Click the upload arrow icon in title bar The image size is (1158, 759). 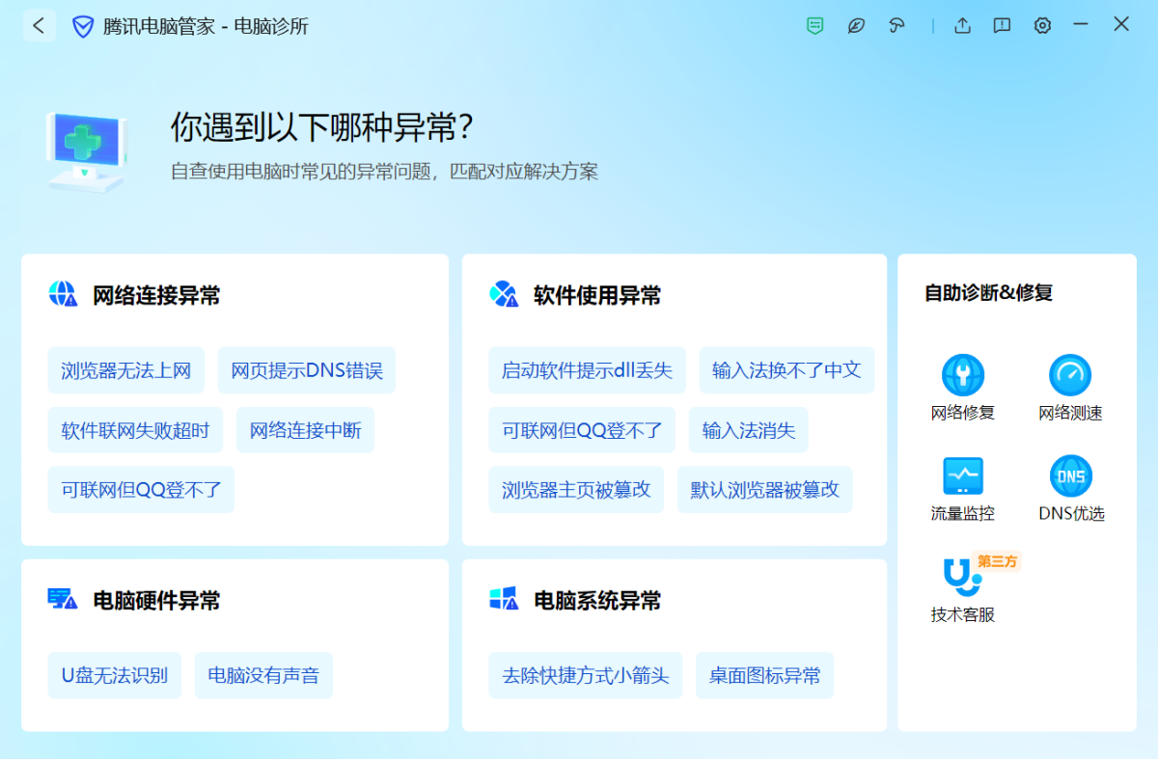pyautogui.click(x=962, y=26)
